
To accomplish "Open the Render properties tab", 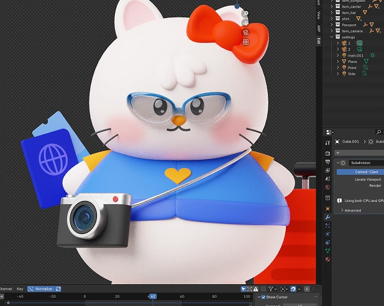I will point(327,154).
